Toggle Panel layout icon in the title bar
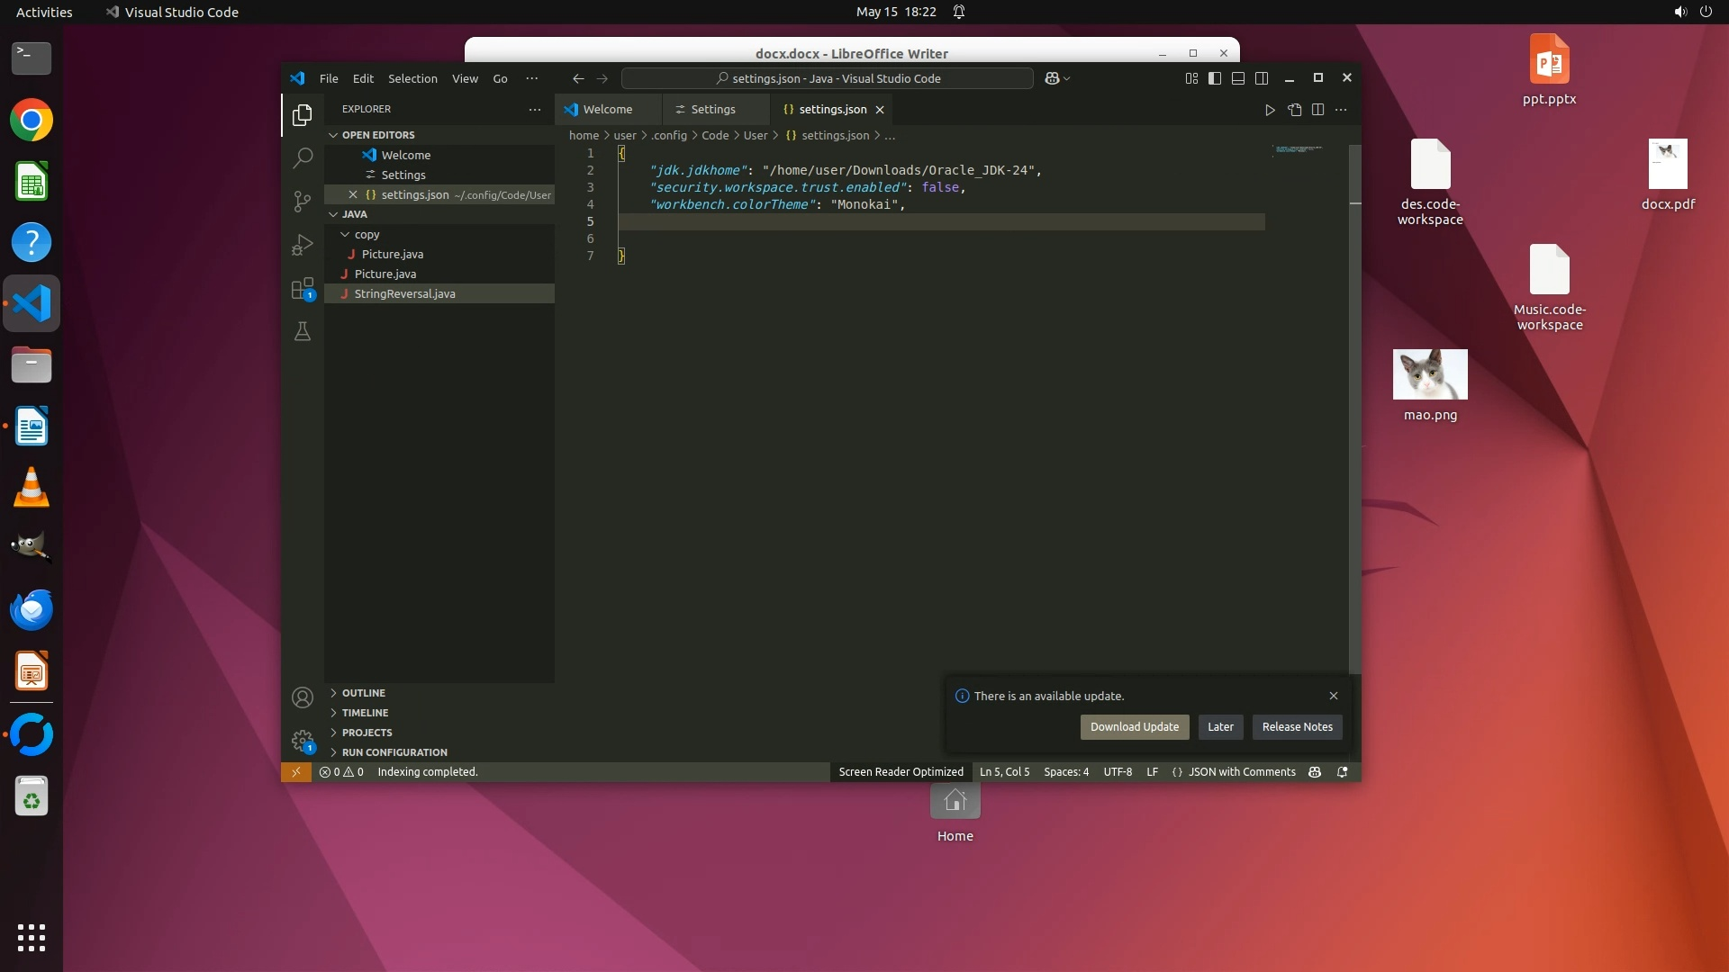Viewport: 1729px width, 972px height. (1238, 78)
